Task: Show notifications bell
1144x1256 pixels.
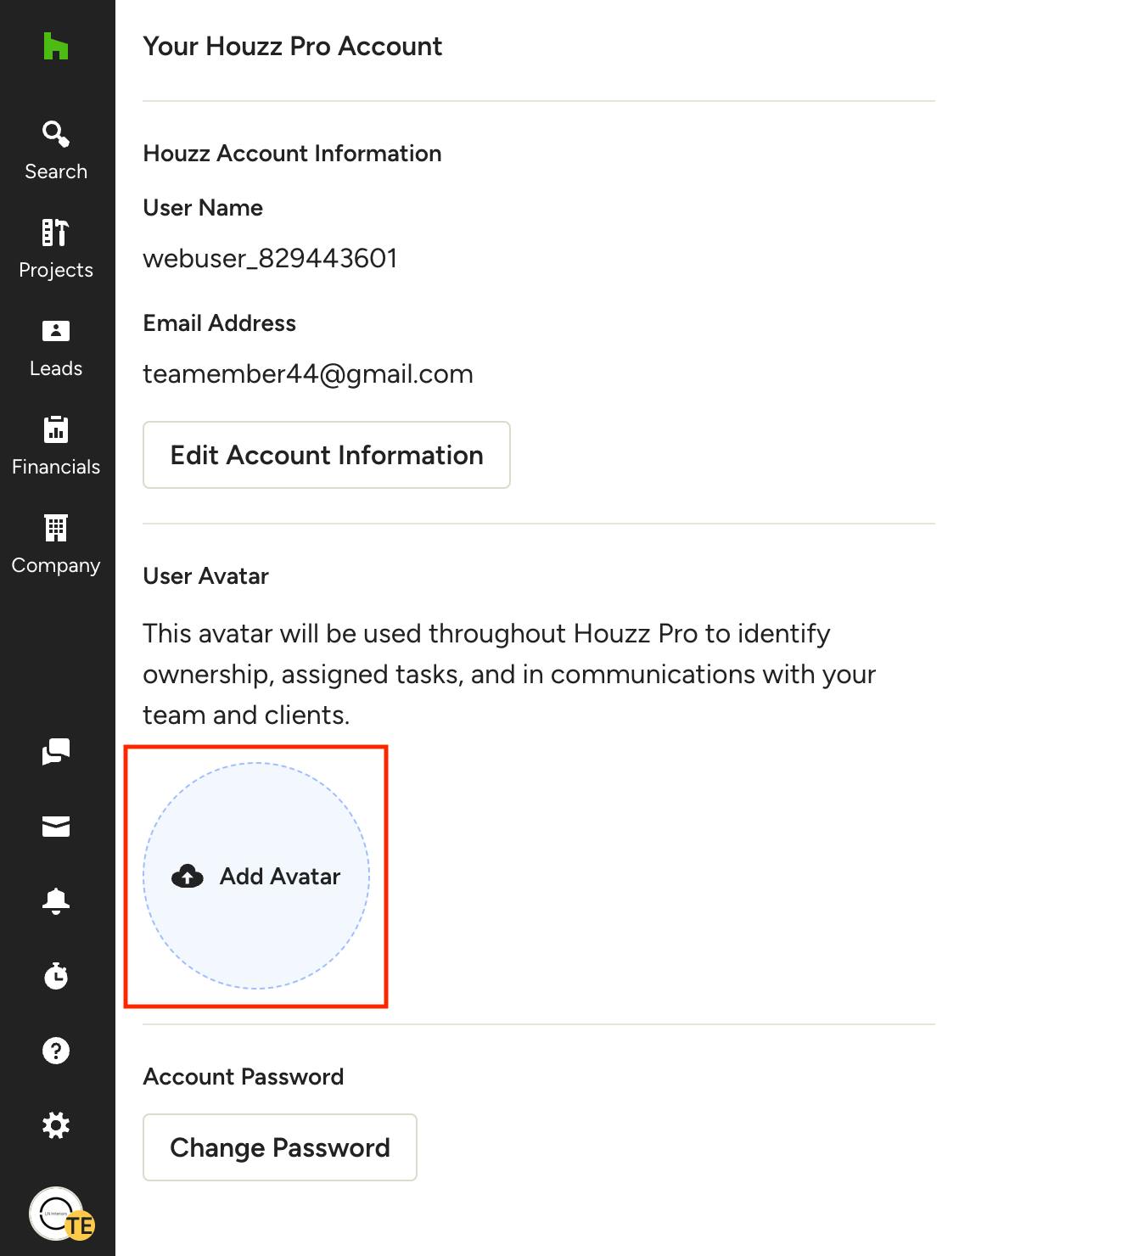Action: coord(56,901)
